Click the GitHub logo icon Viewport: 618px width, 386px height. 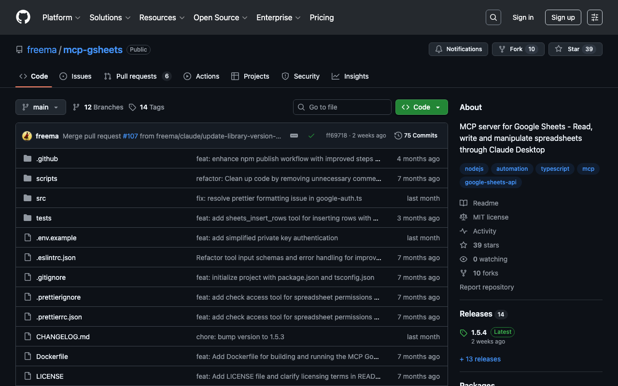(x=23, y=17)
